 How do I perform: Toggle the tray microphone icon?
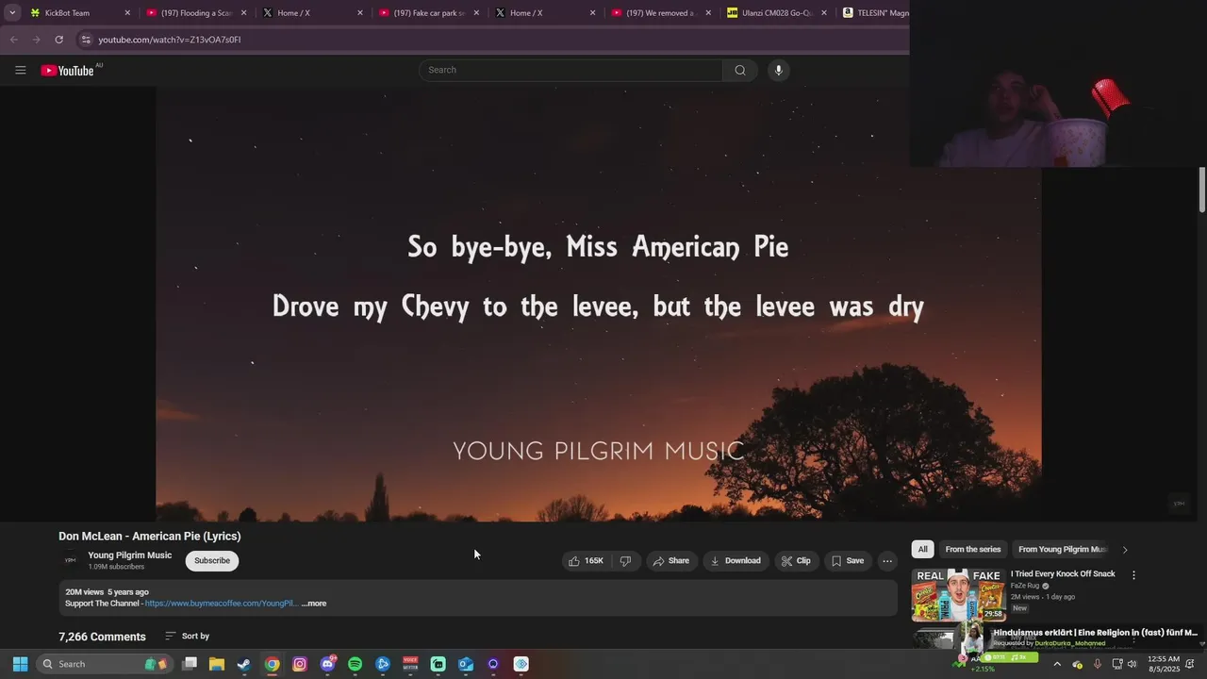[x=1097, y=664]
